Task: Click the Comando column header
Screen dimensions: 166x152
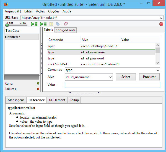Action: tap(64, 40)
